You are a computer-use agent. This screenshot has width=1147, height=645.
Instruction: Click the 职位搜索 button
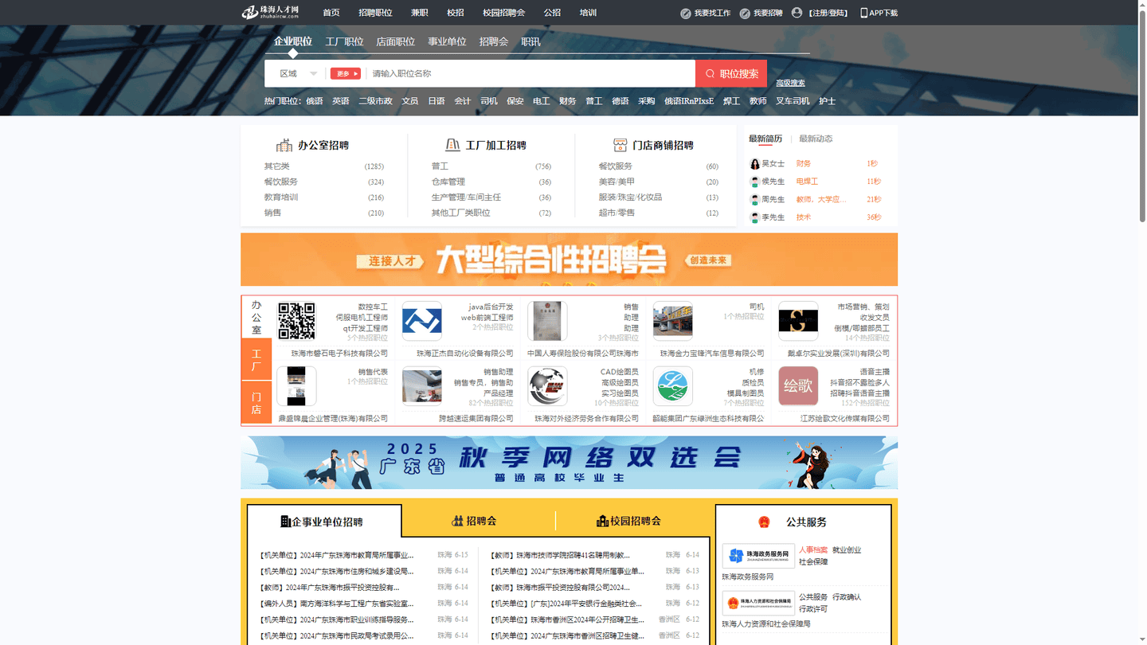click(731, 73)
